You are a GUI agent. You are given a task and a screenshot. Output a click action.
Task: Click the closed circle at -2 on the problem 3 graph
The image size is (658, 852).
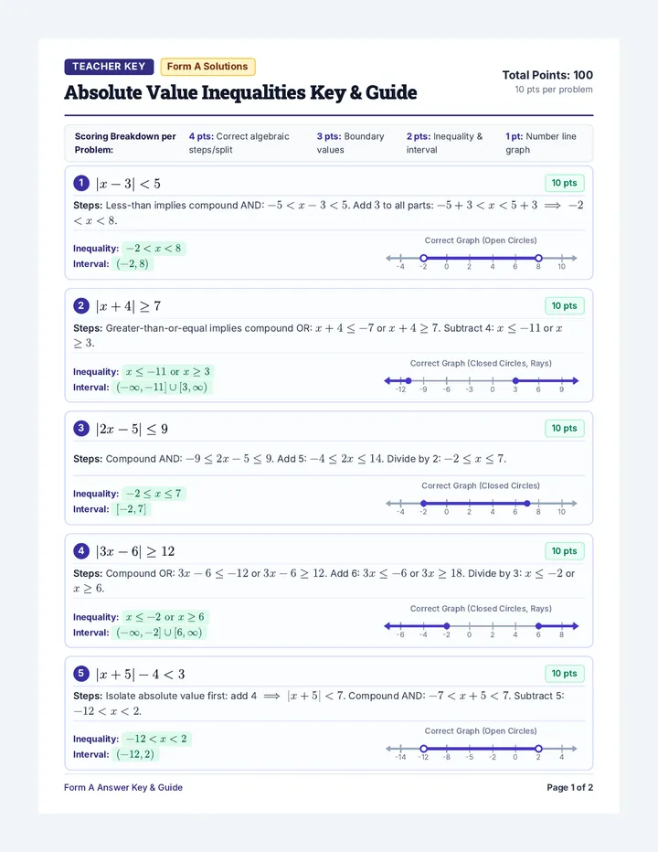coord(424,504)
